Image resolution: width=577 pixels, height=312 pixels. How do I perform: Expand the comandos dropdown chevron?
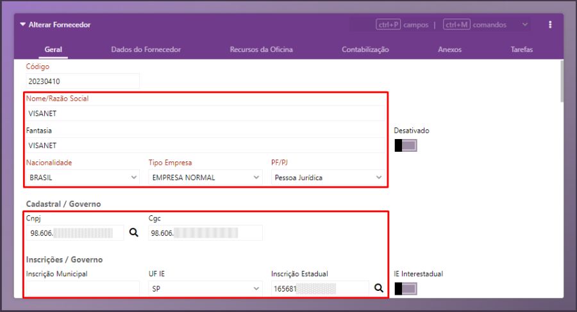(525, 24)
